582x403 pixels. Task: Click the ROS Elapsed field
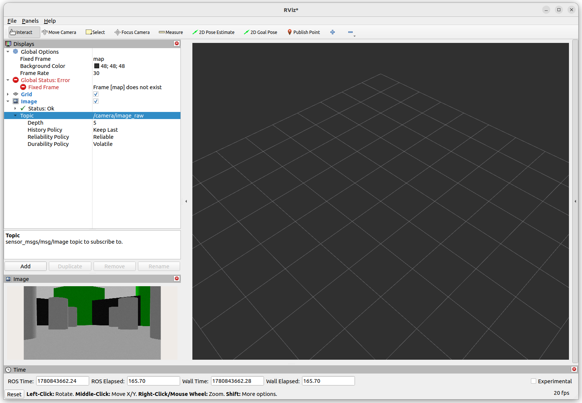point(153,381)
